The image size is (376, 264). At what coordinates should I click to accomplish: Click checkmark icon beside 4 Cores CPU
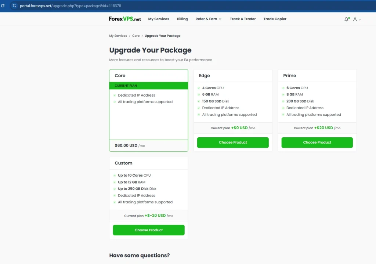pos(199,88)
